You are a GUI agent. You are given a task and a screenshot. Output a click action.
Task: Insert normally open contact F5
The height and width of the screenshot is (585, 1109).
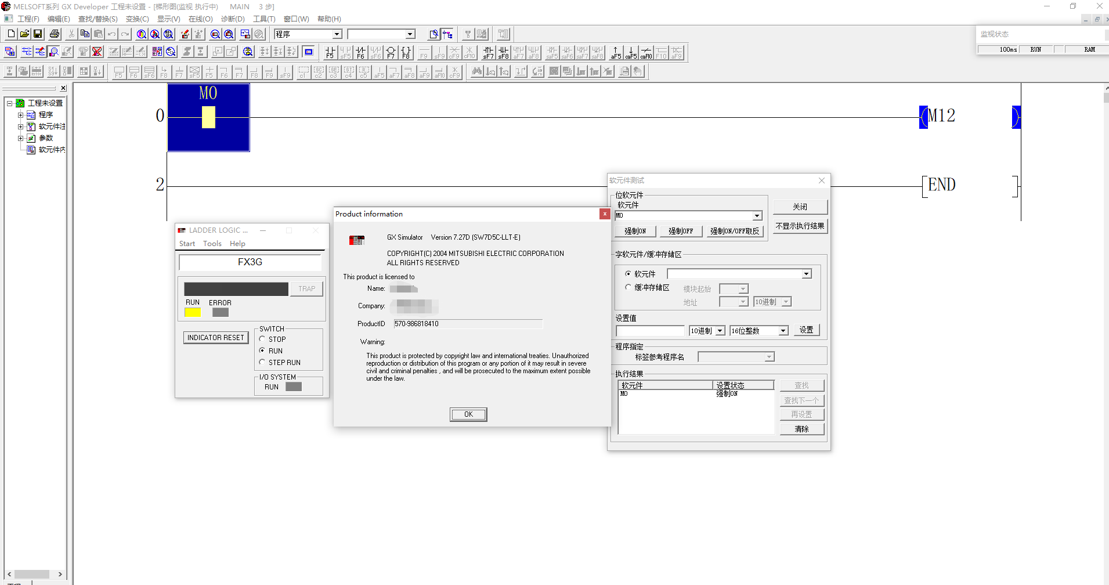pyautogui.click(x=330, y=53)
